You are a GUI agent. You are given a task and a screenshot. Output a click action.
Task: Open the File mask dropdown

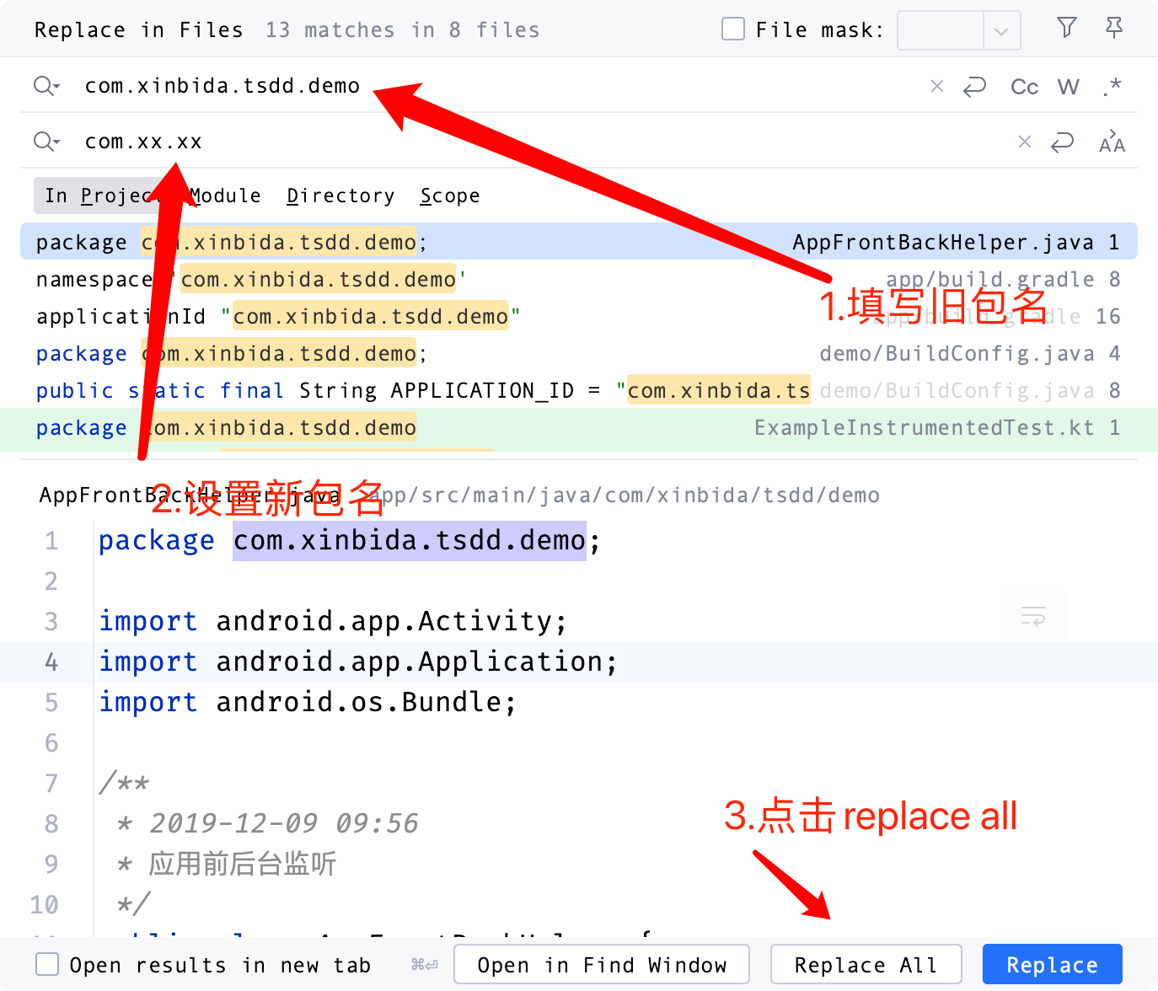click(1001, 31)
